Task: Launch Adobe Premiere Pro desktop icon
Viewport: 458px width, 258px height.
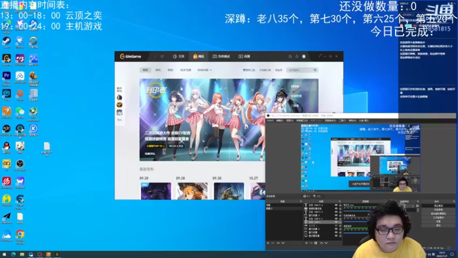Action: [6, 76]
